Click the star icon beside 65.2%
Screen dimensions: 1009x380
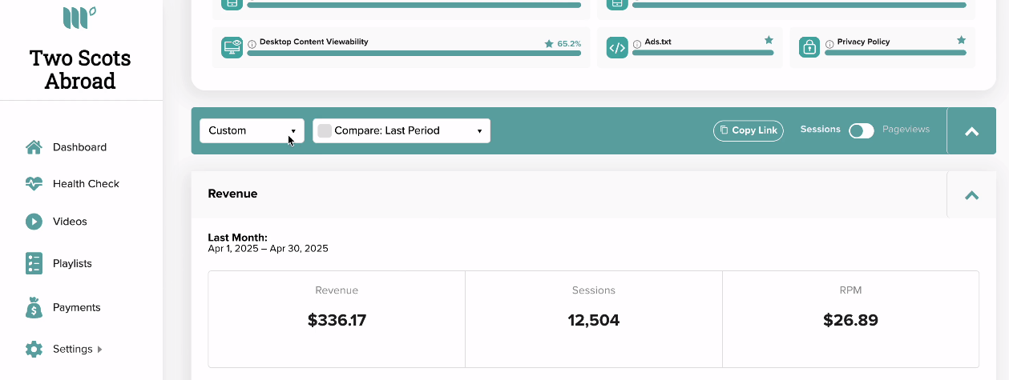(549, 43)
